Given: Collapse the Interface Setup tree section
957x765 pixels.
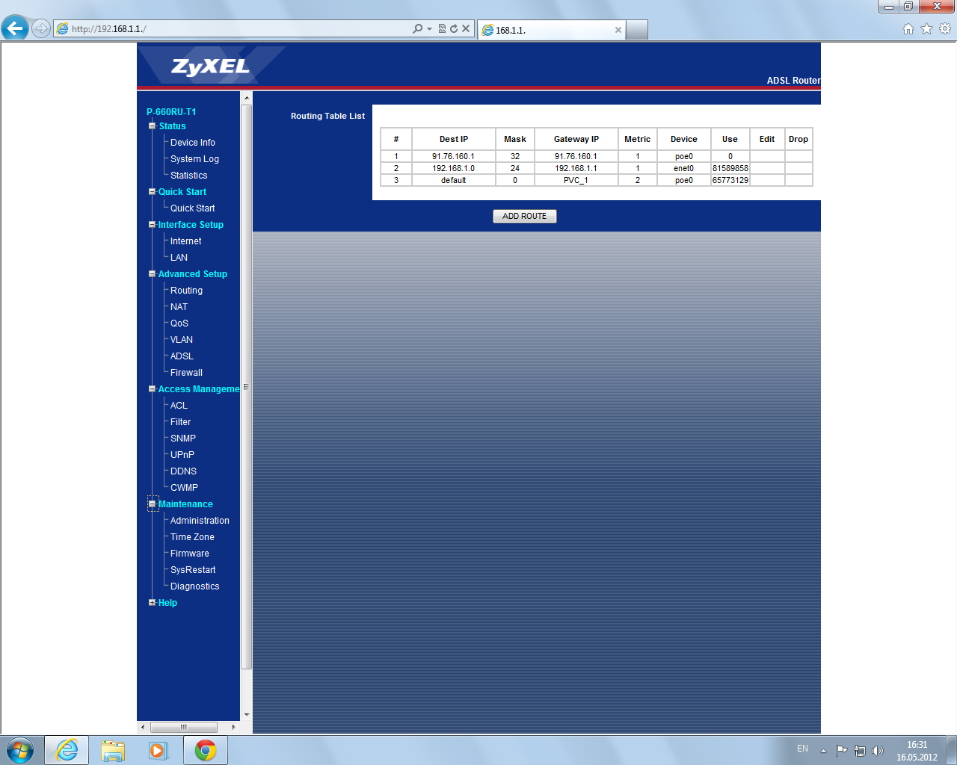Looking at the screenshot, I should [x=152, y=225].
